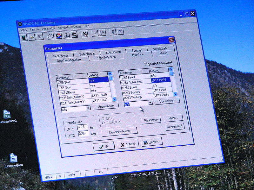
Task: Select the Maschine tab
Action: (138, 54)
